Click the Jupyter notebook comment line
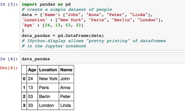This screenshot has height=111, width=185. tap(54, 46)
